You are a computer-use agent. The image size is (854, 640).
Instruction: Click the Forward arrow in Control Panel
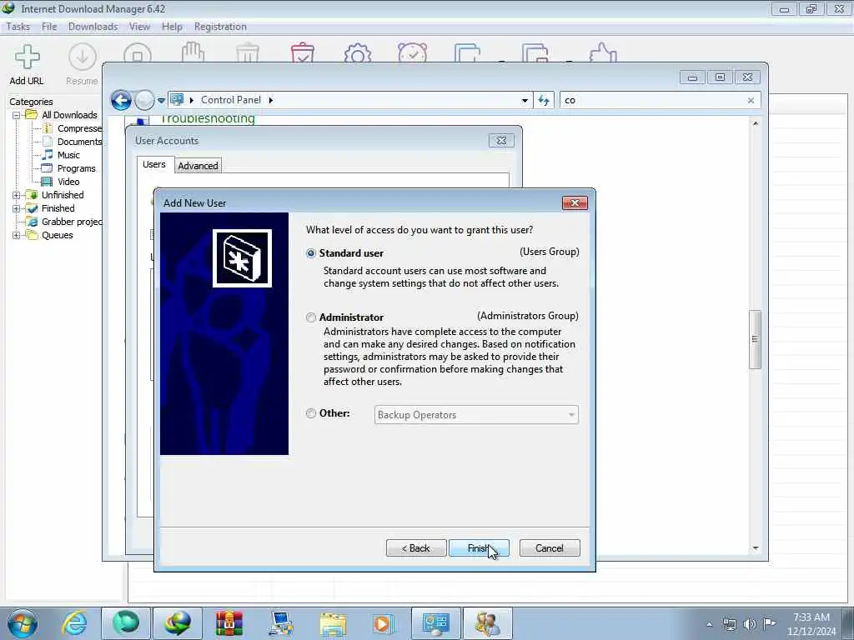pos(144,100)
